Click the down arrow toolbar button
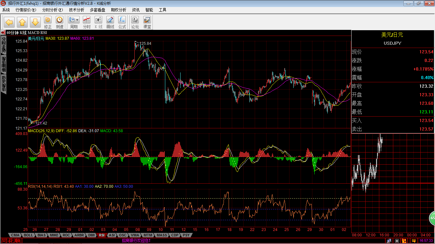435x244 pixels. coord(35,22)
